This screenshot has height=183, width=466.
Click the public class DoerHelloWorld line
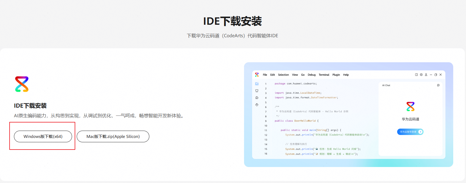tap(297, 121)
